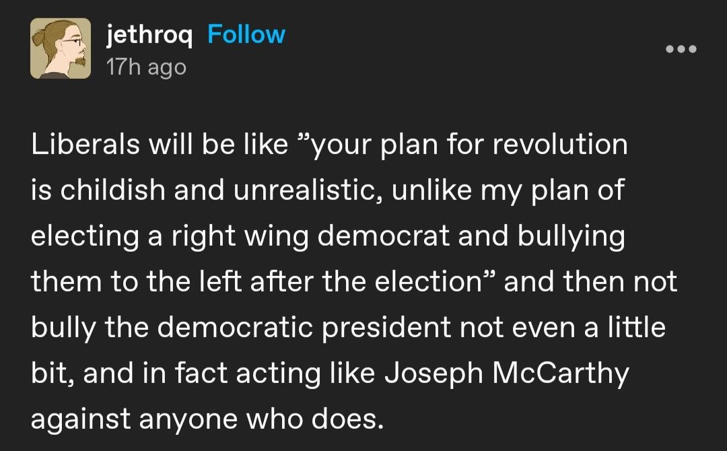
Task: Click the jethroq username link
Action: coord(149,34)
